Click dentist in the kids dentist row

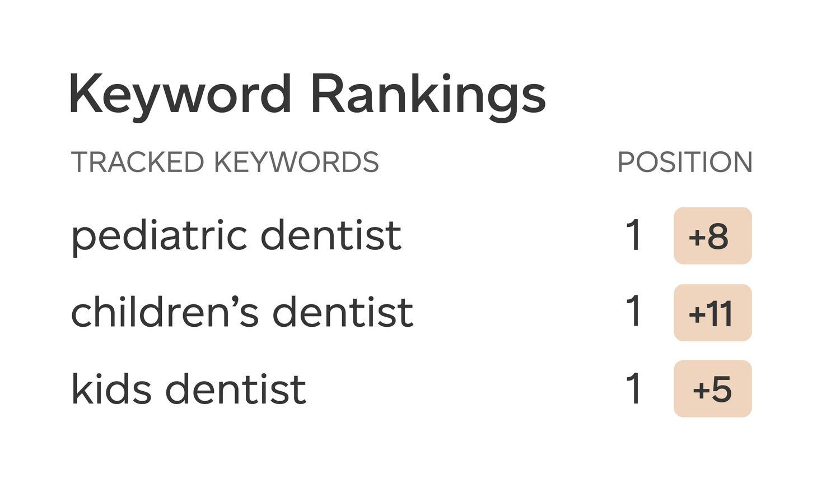click(235, 389)
